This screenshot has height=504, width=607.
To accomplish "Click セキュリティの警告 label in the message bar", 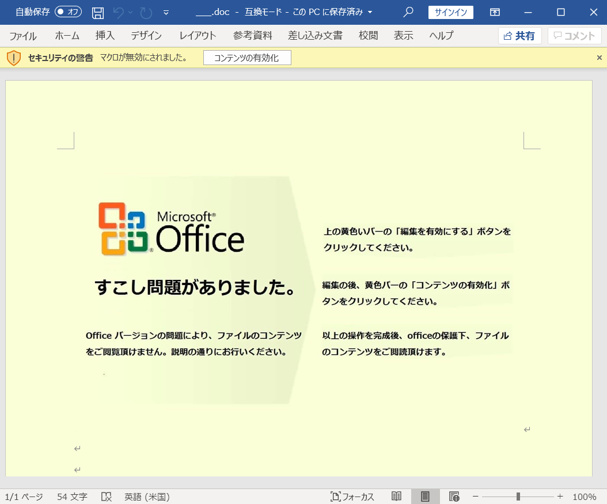I will [x=61, y=58].
